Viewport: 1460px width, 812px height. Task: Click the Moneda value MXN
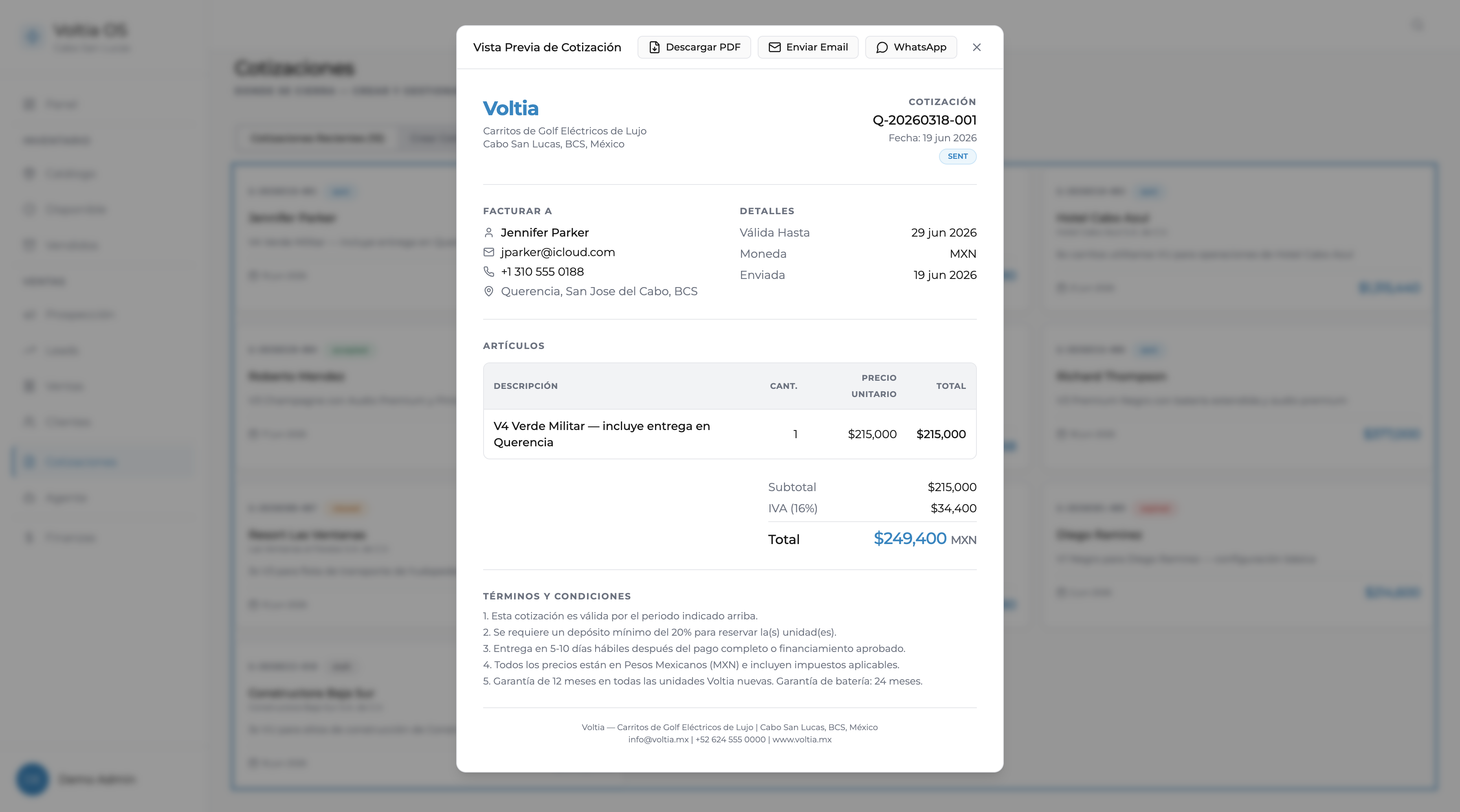963,254
